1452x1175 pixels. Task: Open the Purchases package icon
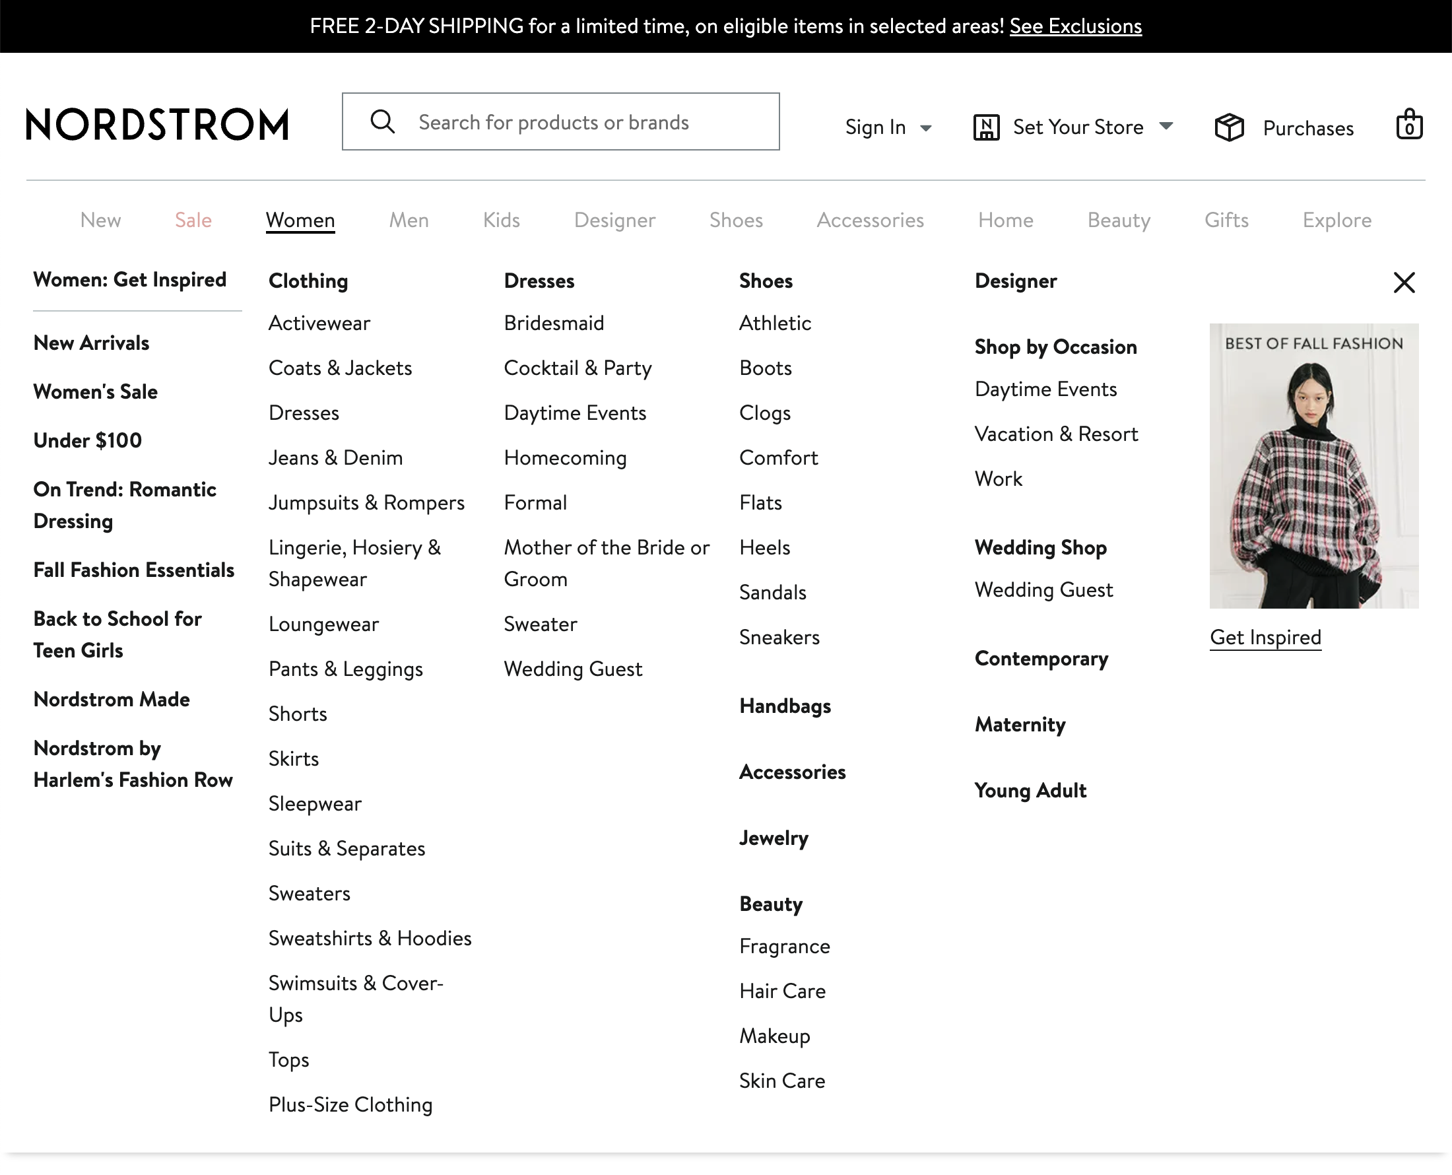click(x=1229, y=127)
